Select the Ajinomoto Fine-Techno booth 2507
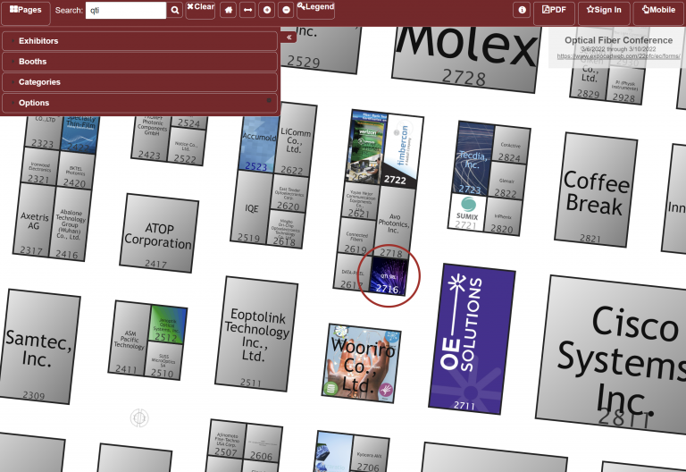This screenshot has width=686, height=472. pos(227,438)
